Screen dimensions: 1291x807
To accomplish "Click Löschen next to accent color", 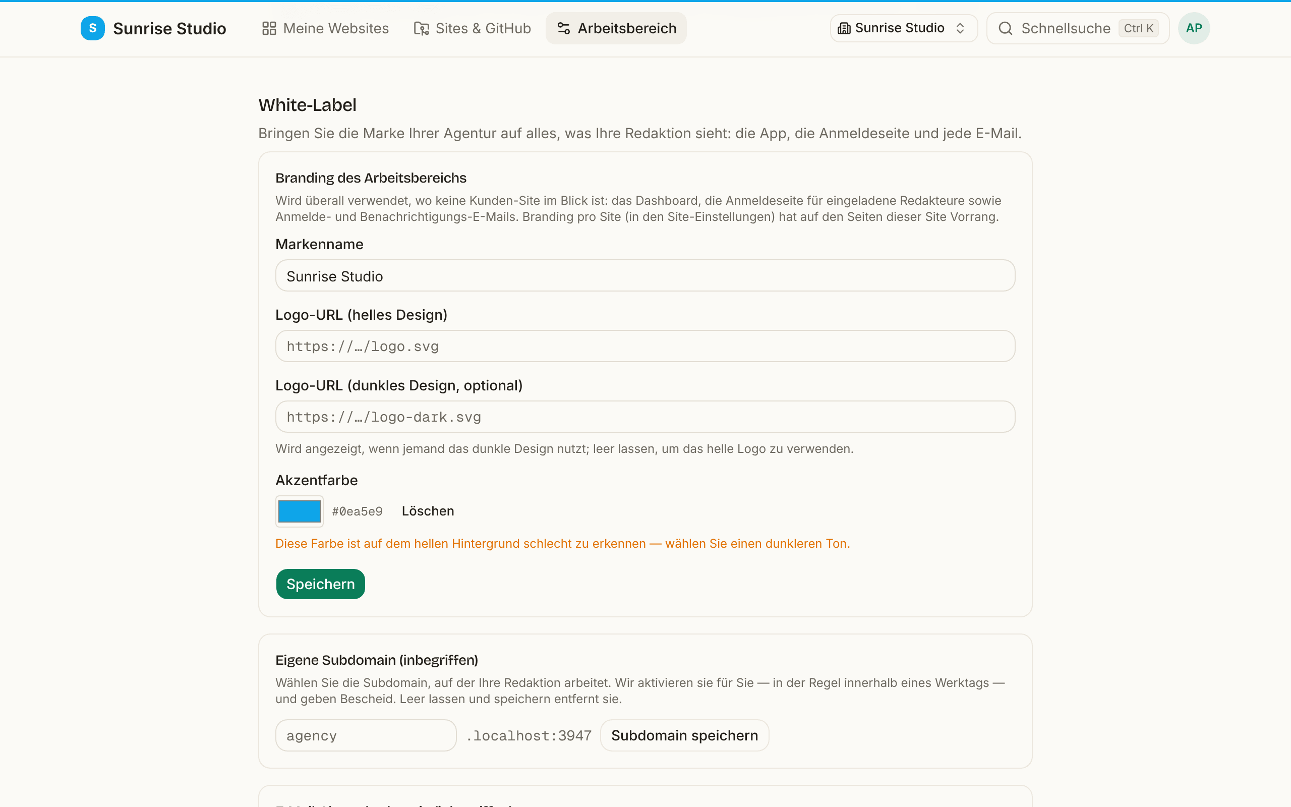I will tap(428, 511).
